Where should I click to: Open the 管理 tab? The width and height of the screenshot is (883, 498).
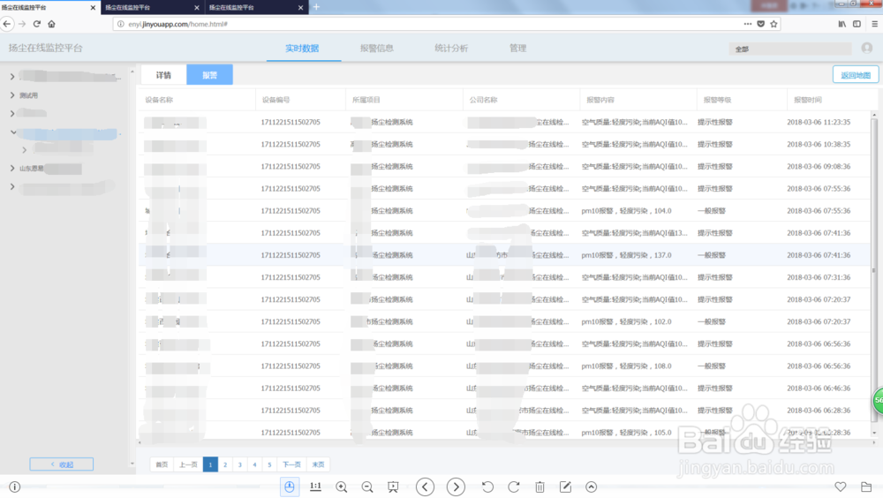pos(517,48)
